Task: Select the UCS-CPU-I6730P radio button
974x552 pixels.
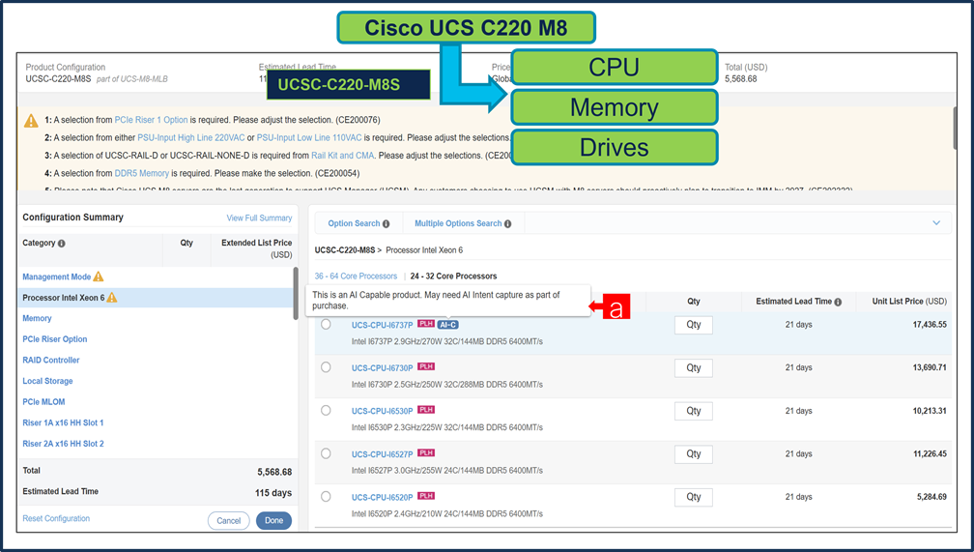Action: (x=326, y=367)
